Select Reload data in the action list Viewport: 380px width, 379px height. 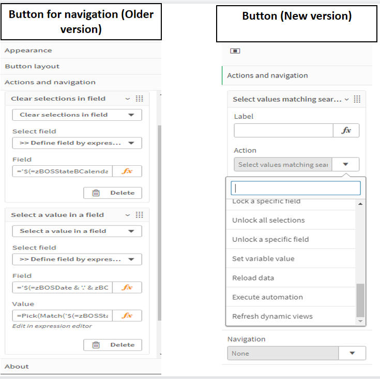(253, 278)
